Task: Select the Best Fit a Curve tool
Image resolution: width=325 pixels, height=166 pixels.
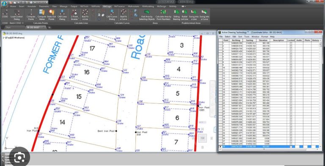Action: (124, 14)
